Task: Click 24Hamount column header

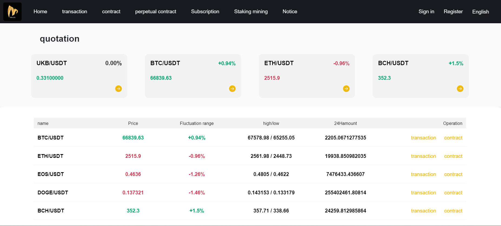Action: 346,123
